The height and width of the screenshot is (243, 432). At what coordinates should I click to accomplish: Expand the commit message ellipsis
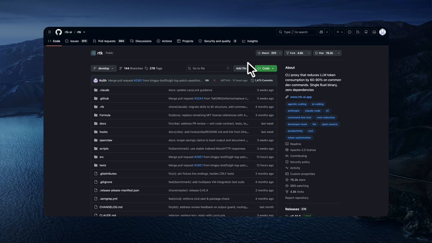click(x=207, y=80)
